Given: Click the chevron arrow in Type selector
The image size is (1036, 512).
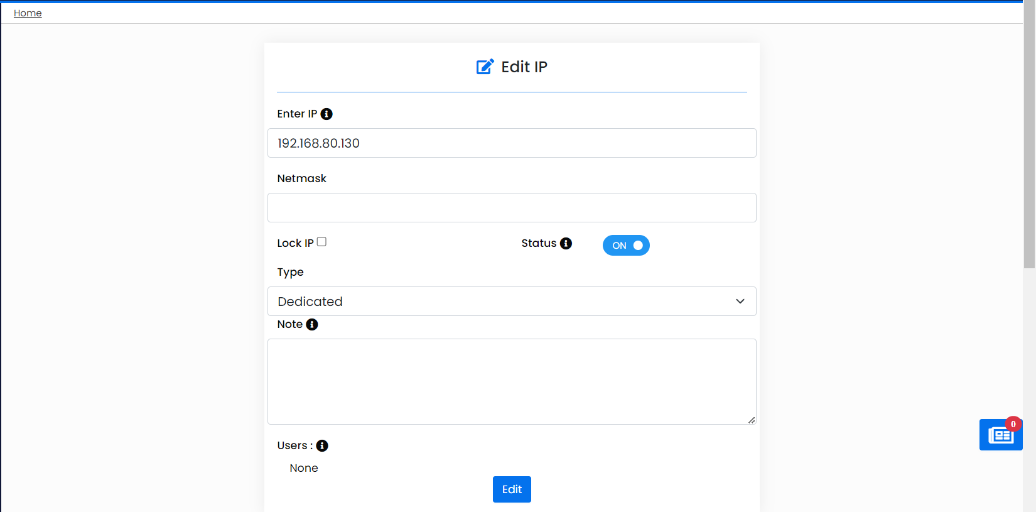Looking at the screenshot, I should tap(740, 302).
